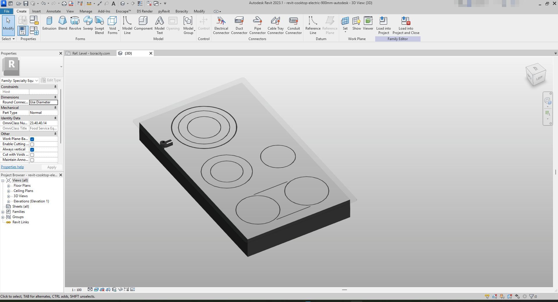Viewport: 558px width, 302px height.
Task: Toggle Always vertical checkbox
Action: coord(32,150)
